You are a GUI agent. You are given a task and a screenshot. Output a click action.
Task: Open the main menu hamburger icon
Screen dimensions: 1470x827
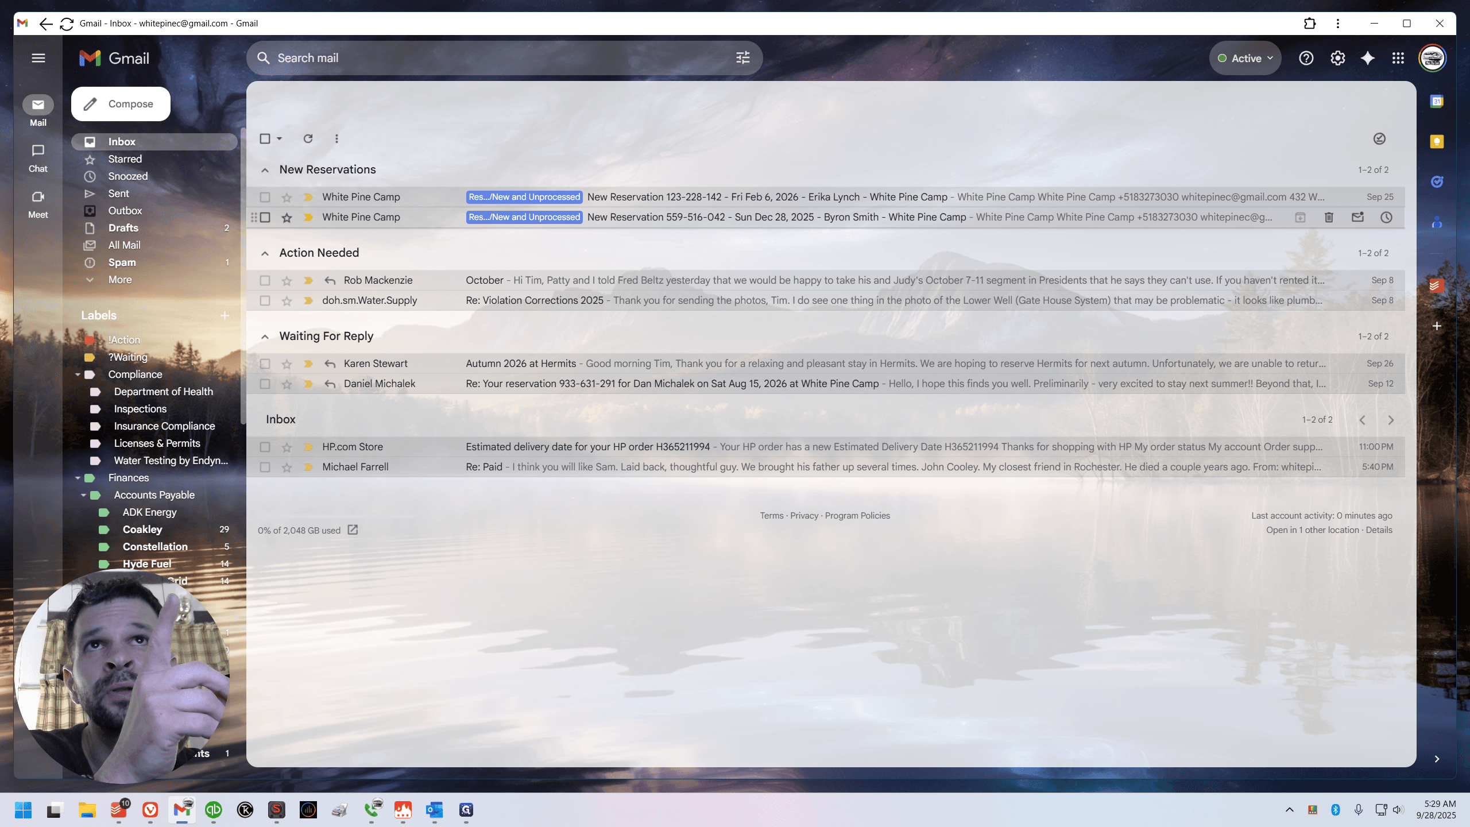[38, 58]
